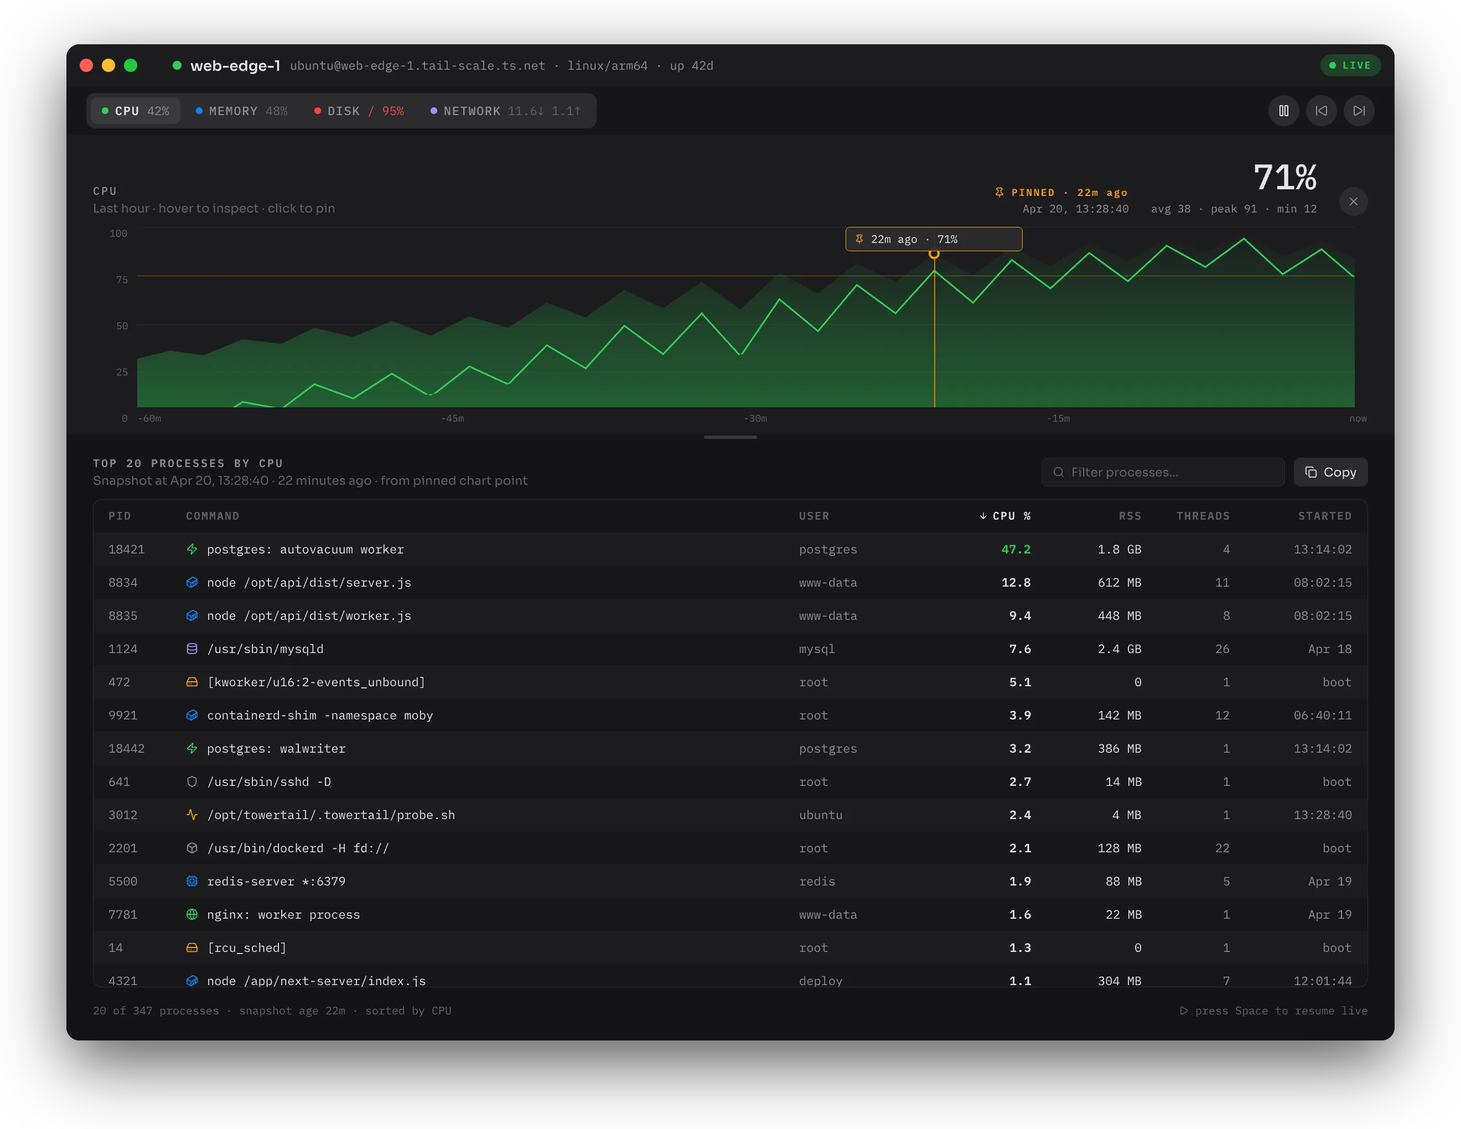1461x1129 pixels.
Task: Sort by THREADS column header
Action: [x=1203, y=516]
